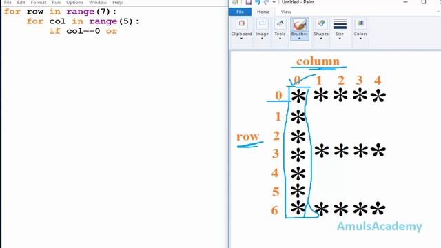This screenshot has width=441, height=248.
Task: Open the Edit menu in the code editor
Action: (21, 2)
